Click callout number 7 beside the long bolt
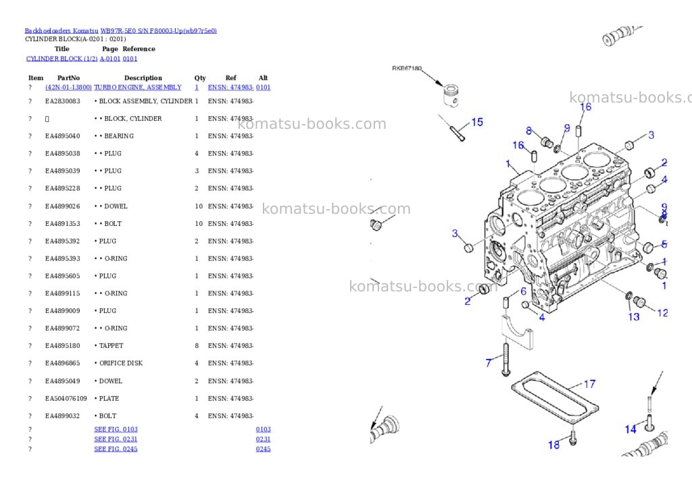692x489 pixels. (489, 363)
